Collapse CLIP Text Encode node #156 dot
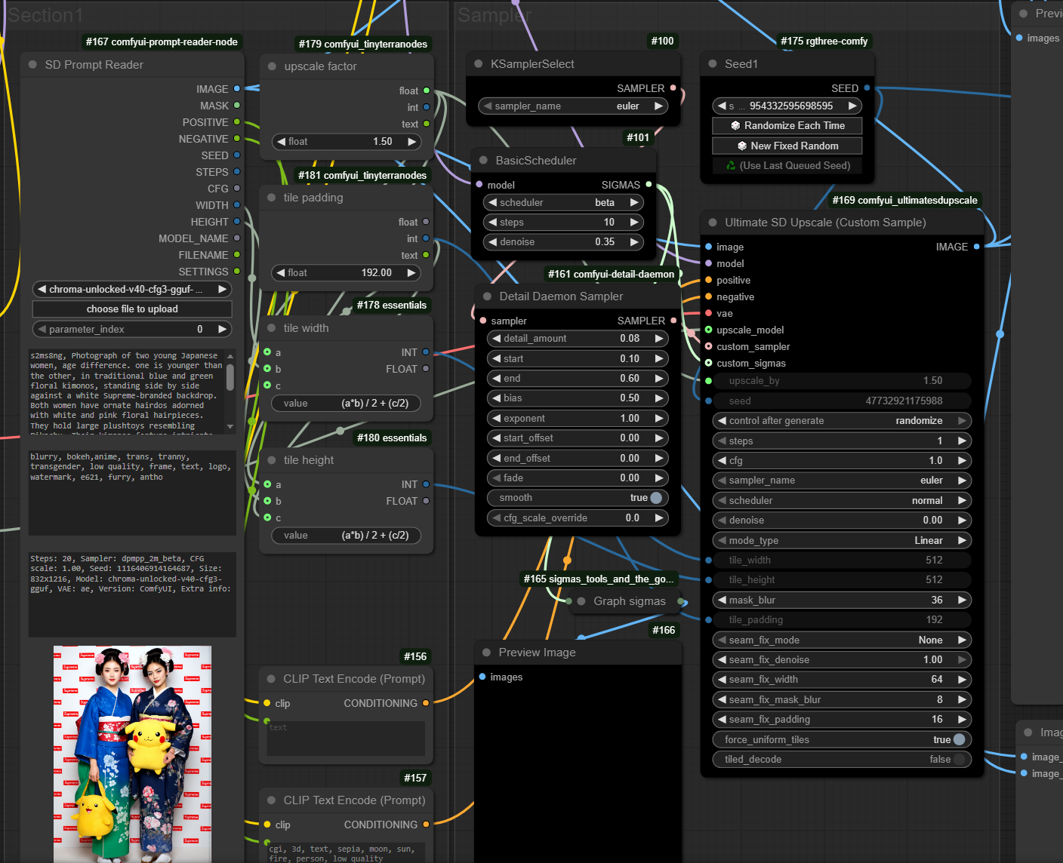The image size is (1063, 863). tap(271, 679)
